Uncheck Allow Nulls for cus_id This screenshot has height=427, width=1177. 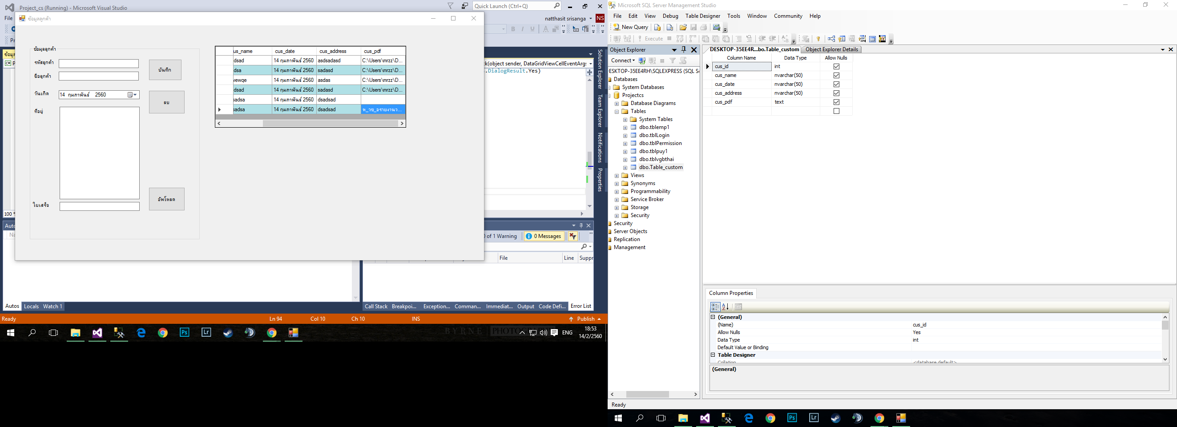point(836,67)
